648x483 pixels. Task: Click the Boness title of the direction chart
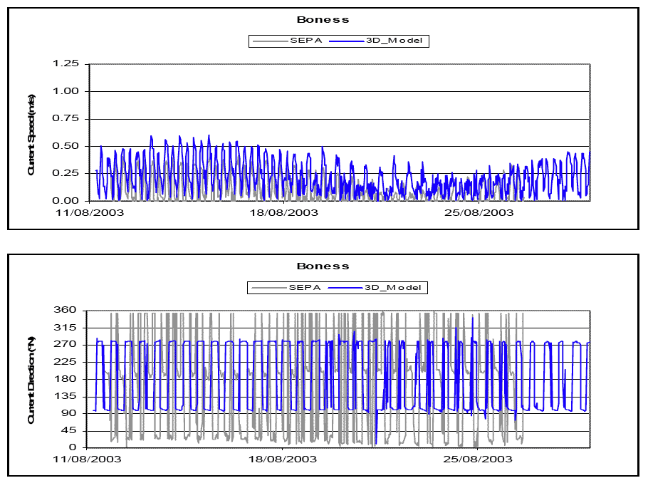(x=323, y=266)
